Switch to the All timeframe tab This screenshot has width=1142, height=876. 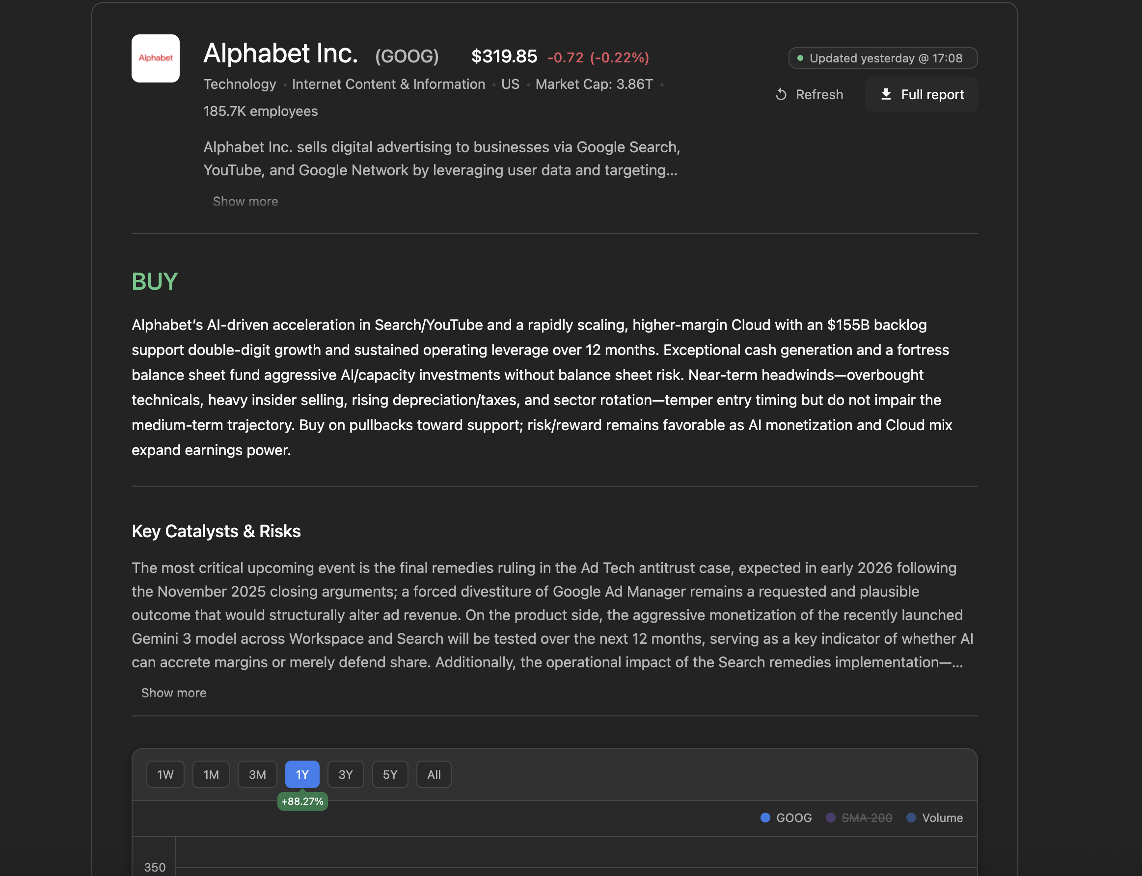click(x=434, y=774)
